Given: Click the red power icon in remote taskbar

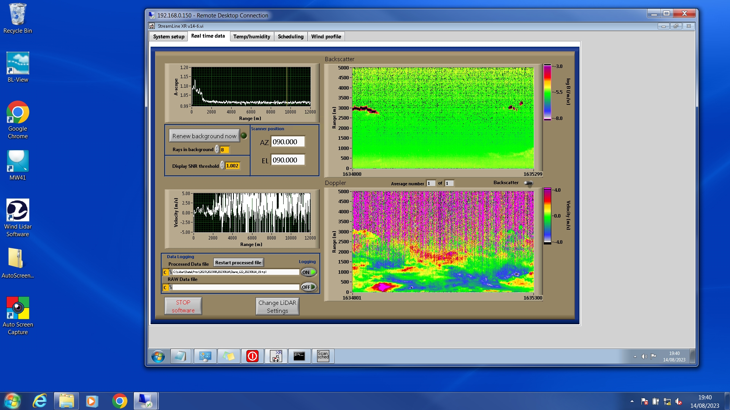Looking at the screenshot, I should point(252,356).
